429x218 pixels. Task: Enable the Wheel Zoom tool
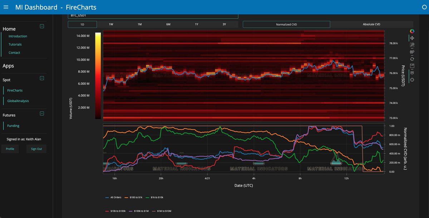[412, 52]
